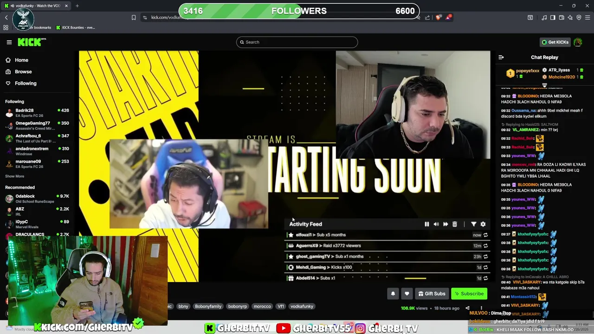Click the browser back arrow

pyautogui.click(x=6, y=18)
